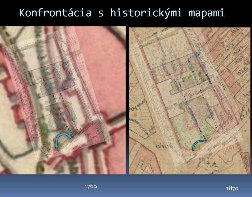This screenshot has width=252, height=197.
Task: Open the right 1870 historical map image
Action: coord(190,101)
